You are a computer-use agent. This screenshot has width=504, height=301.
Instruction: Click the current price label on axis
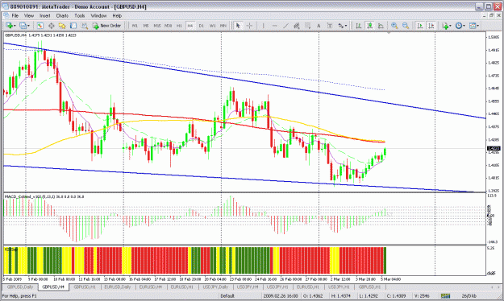tap(494, 148)
